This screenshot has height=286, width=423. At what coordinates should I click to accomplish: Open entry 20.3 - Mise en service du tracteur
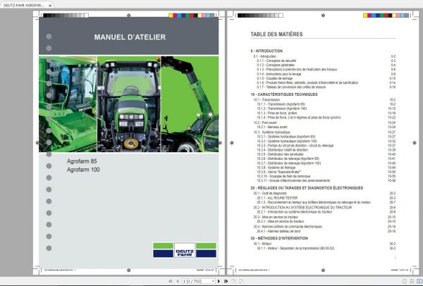[276, 217]
